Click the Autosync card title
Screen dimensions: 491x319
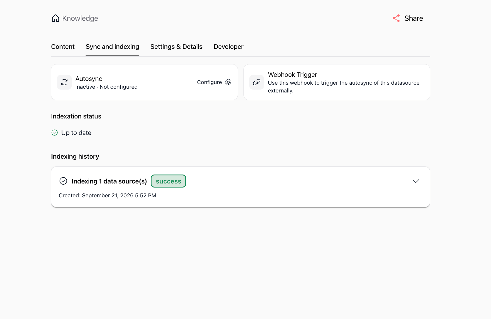(89, 79)
